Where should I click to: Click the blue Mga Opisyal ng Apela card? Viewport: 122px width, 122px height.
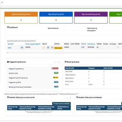pyautogui.click(x=56, y=17)
